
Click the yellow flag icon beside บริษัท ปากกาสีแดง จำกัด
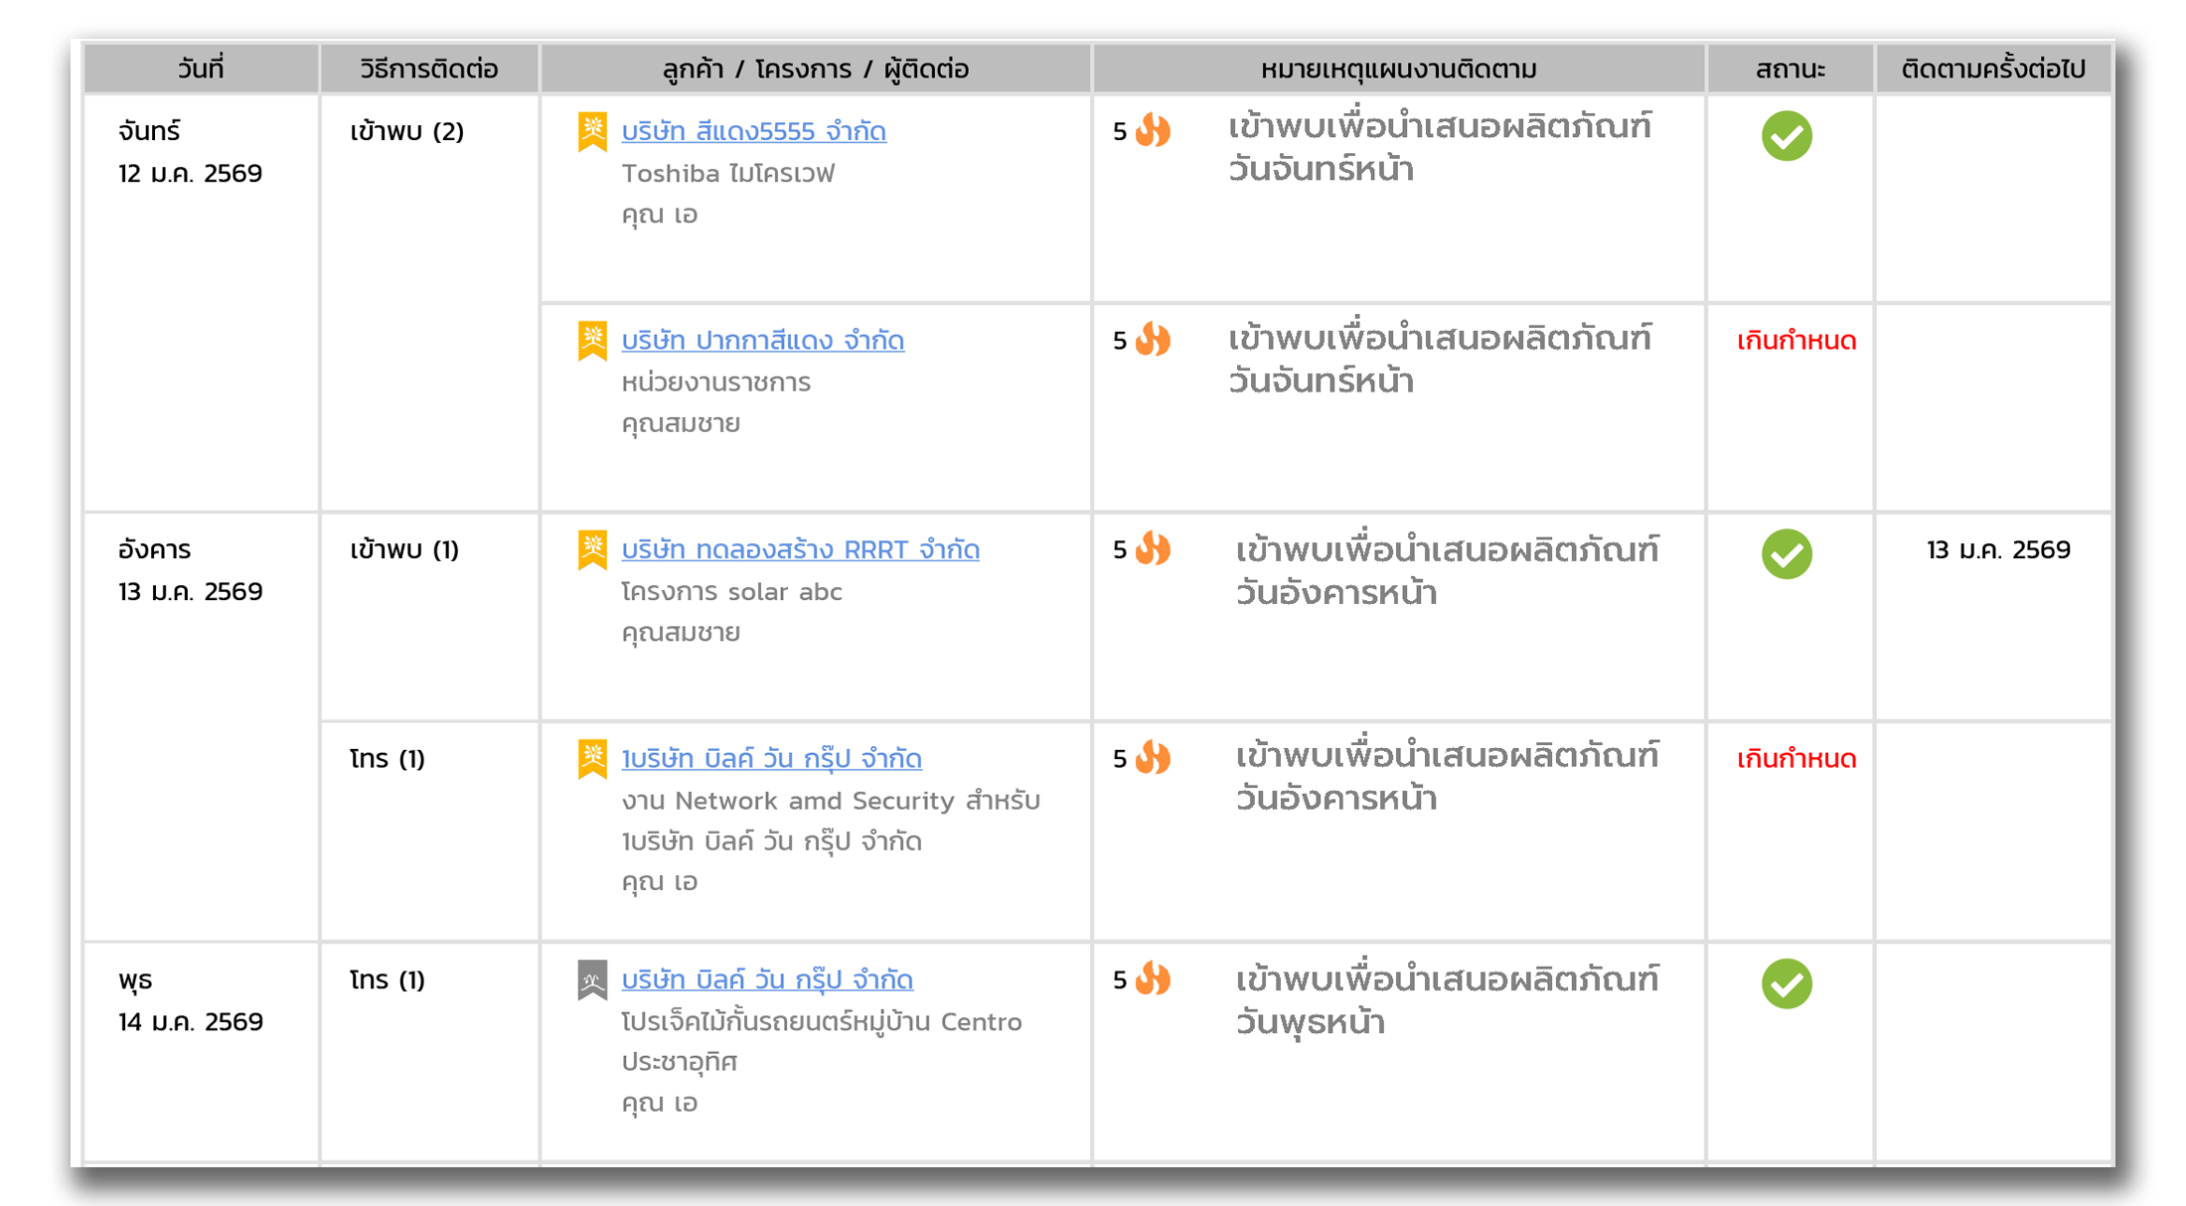click(592, 340)
